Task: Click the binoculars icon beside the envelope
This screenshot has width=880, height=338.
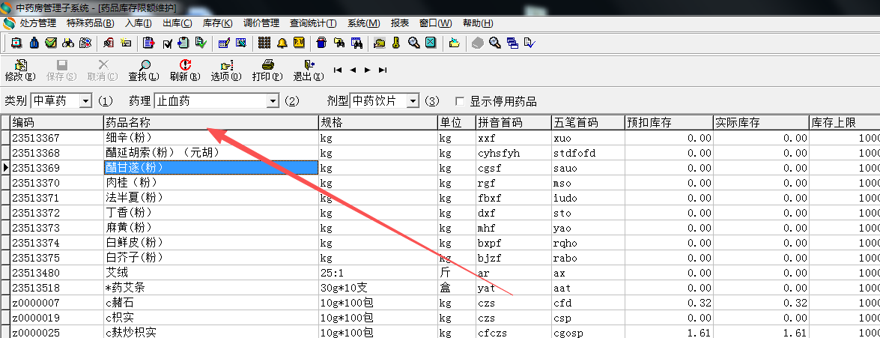Action: pos(68,43)
